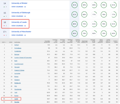The width and height of the screenshot is (120, 104).
Task: Open the Lancaster institution link
Action: pyautogui.click(x=17, y=73)
